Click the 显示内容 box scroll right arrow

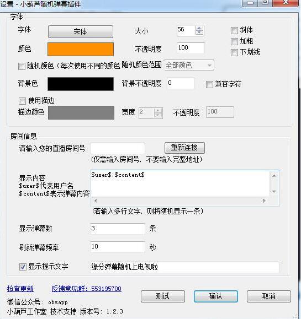point(265,201)
